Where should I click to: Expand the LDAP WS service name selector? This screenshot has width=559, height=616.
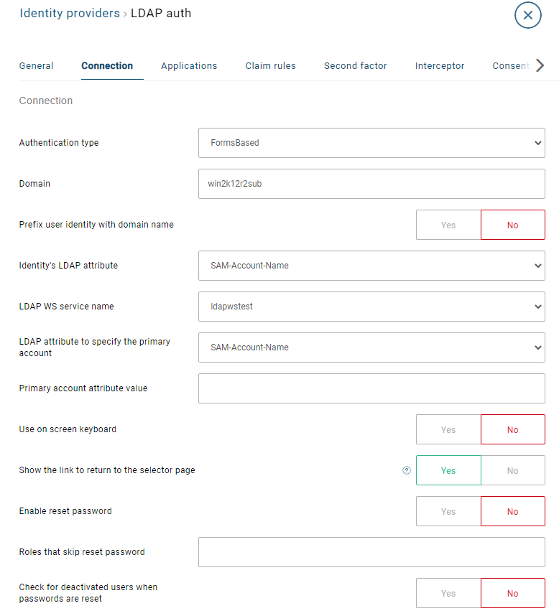[x=371, y=307]
